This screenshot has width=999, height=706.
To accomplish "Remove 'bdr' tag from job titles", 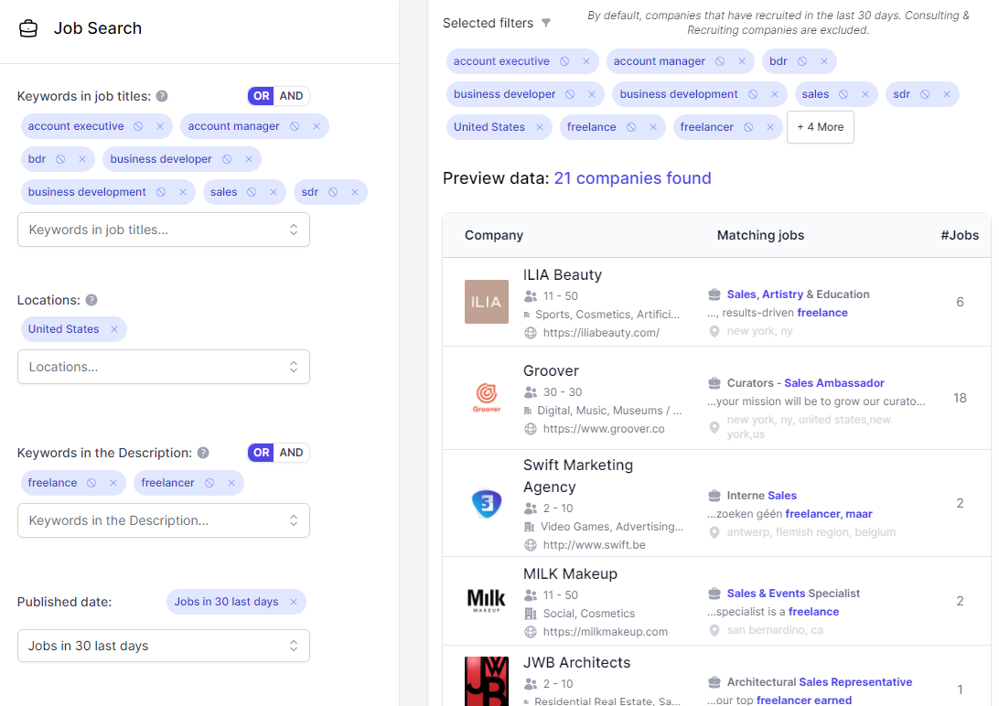I will pyautogui.click(x=82, y=159).
